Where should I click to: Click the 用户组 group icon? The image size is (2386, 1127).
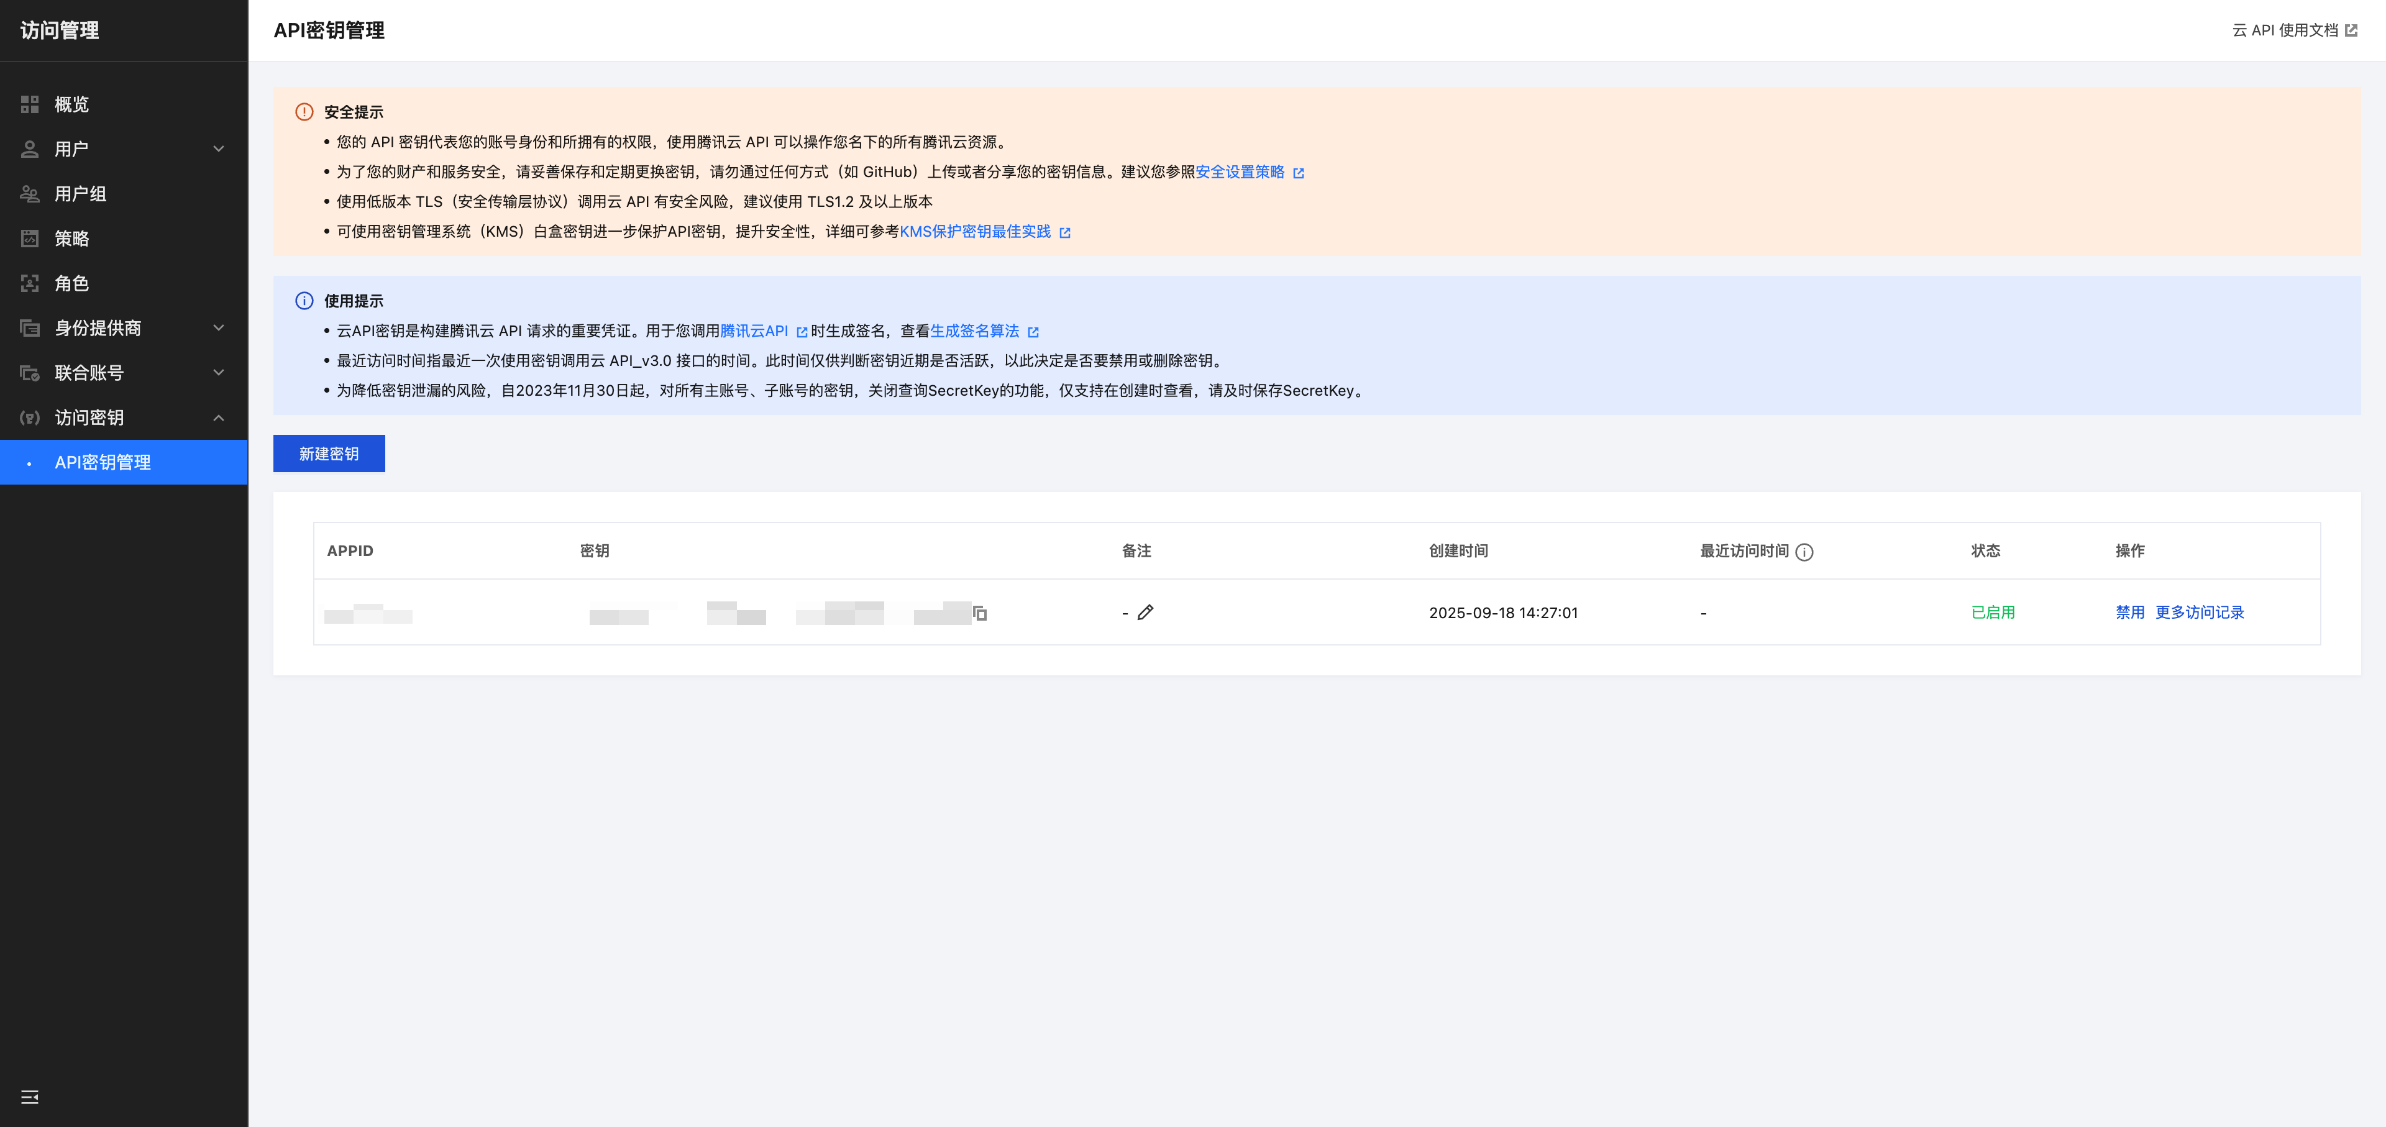coord(30,194)
